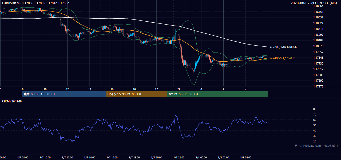Click the 8/7 12:00 time label
The image size is (341, 160).
coord(67,158)
